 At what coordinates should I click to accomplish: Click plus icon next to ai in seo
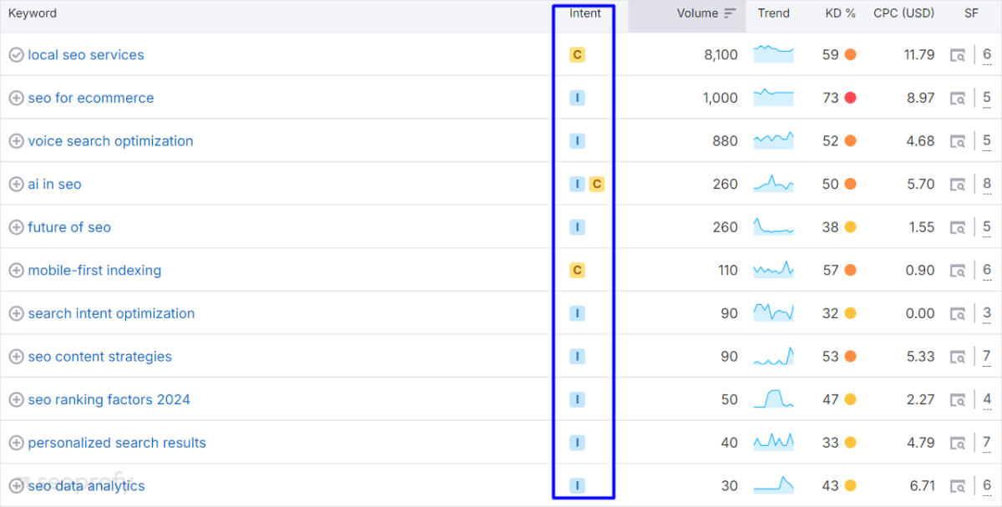[x=16, y=185]
